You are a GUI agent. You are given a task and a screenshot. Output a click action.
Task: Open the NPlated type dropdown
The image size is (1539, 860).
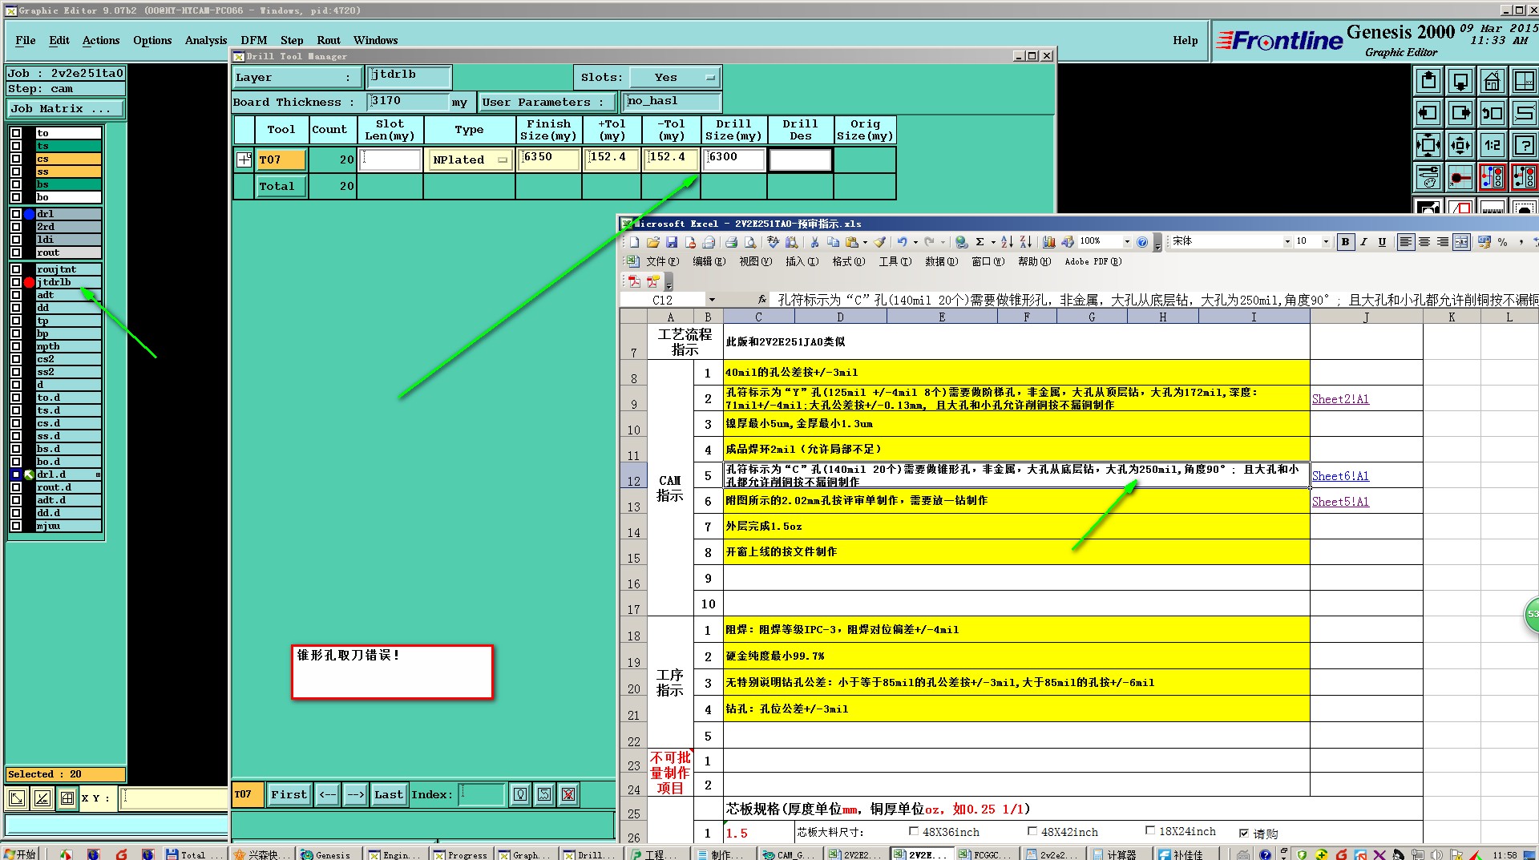[x=502, y=159]
